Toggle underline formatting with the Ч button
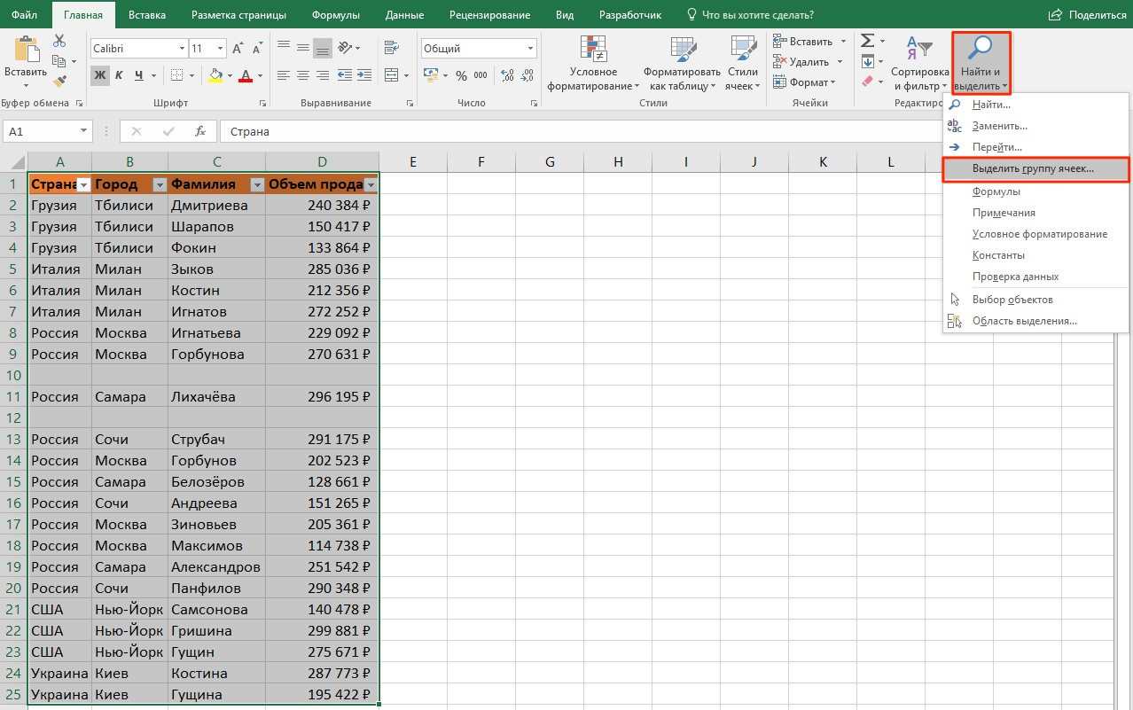The image size is (1133, 710). point(138,75)
